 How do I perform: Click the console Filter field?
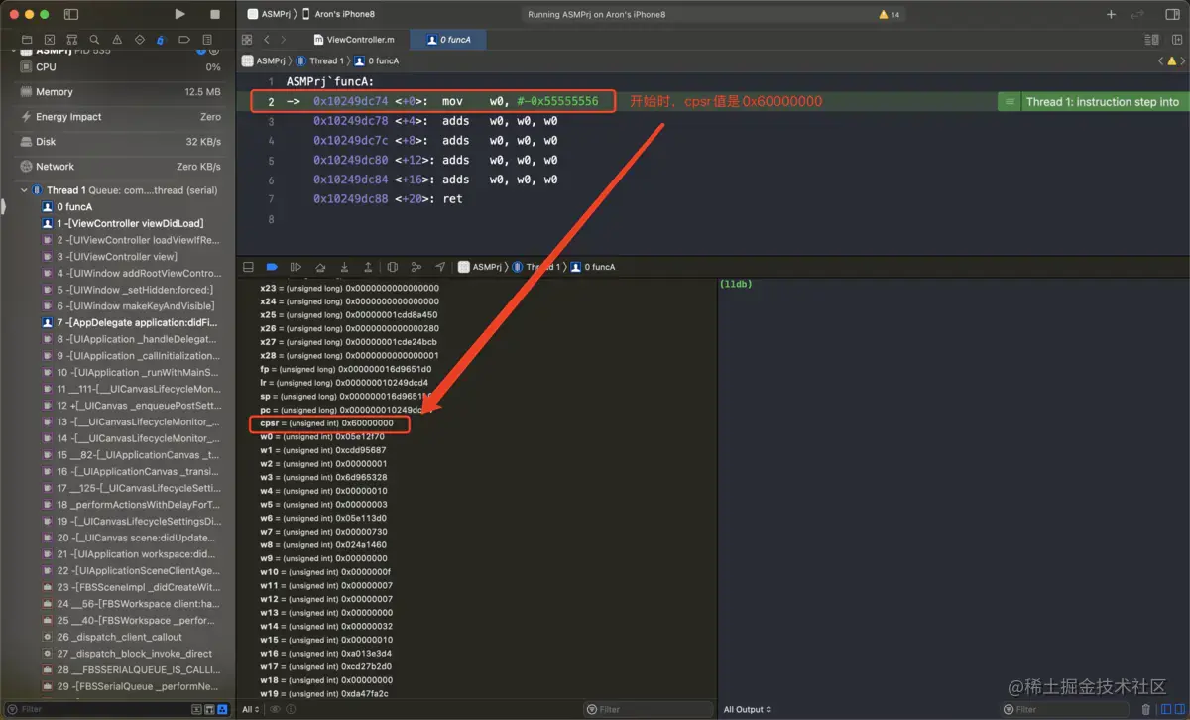tap(1066, 709)
